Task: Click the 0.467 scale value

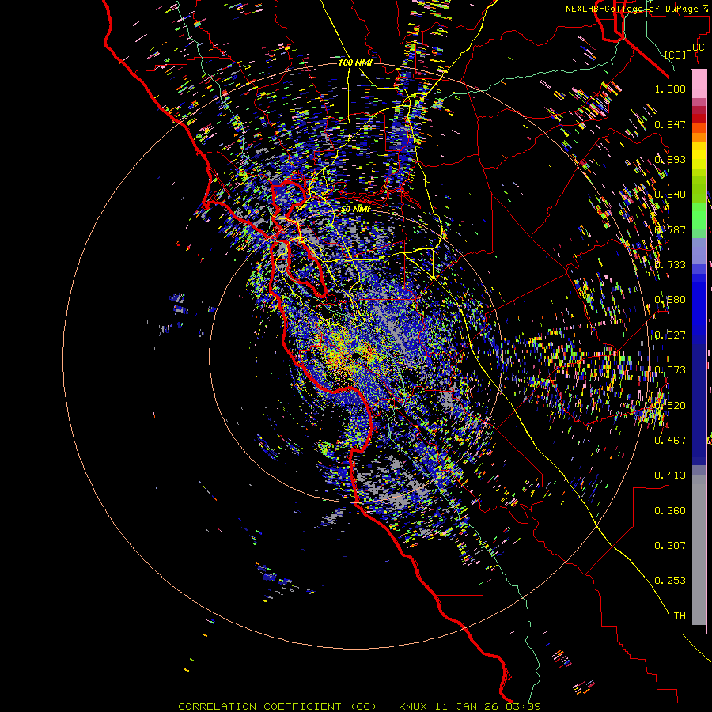Action: pos(670,440)
